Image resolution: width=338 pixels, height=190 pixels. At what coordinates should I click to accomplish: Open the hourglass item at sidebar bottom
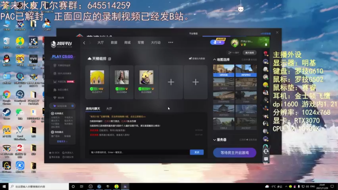pyautogui.click(x=55, y=157)
